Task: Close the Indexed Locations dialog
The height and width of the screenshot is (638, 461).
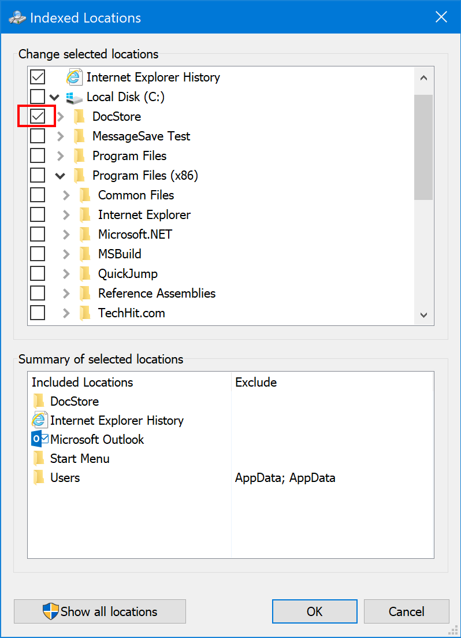Action: [x=441, y=17]
